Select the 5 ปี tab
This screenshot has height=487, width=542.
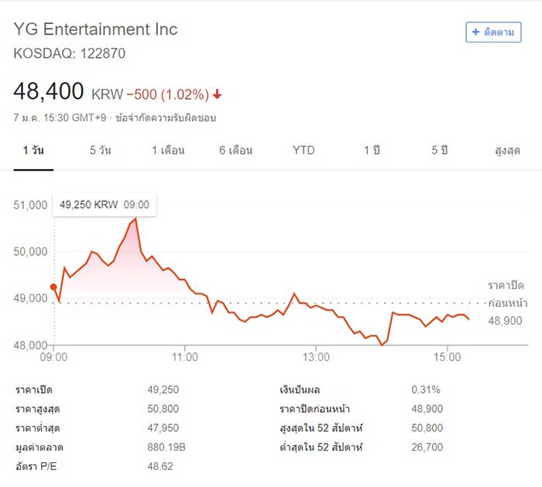(439, 151)
